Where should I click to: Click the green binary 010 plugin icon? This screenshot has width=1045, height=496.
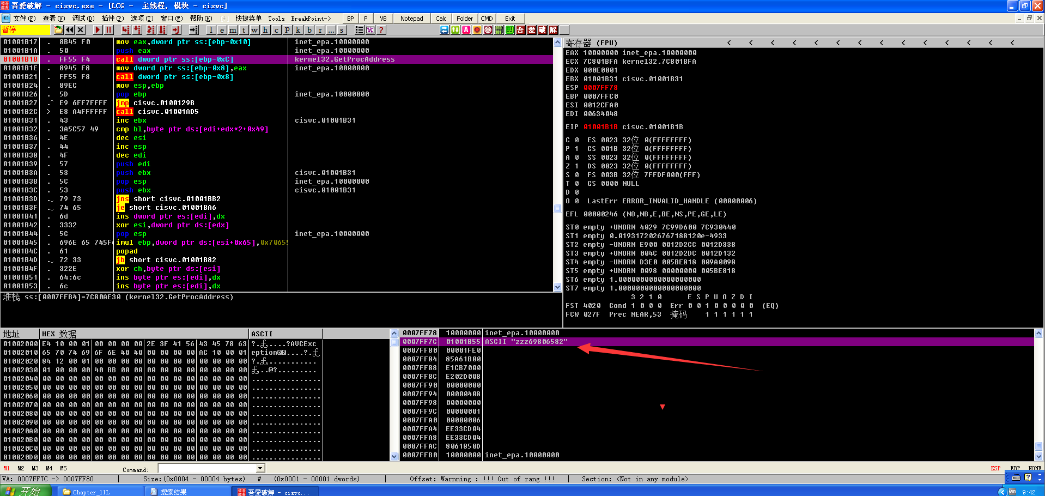pos(499,29)
